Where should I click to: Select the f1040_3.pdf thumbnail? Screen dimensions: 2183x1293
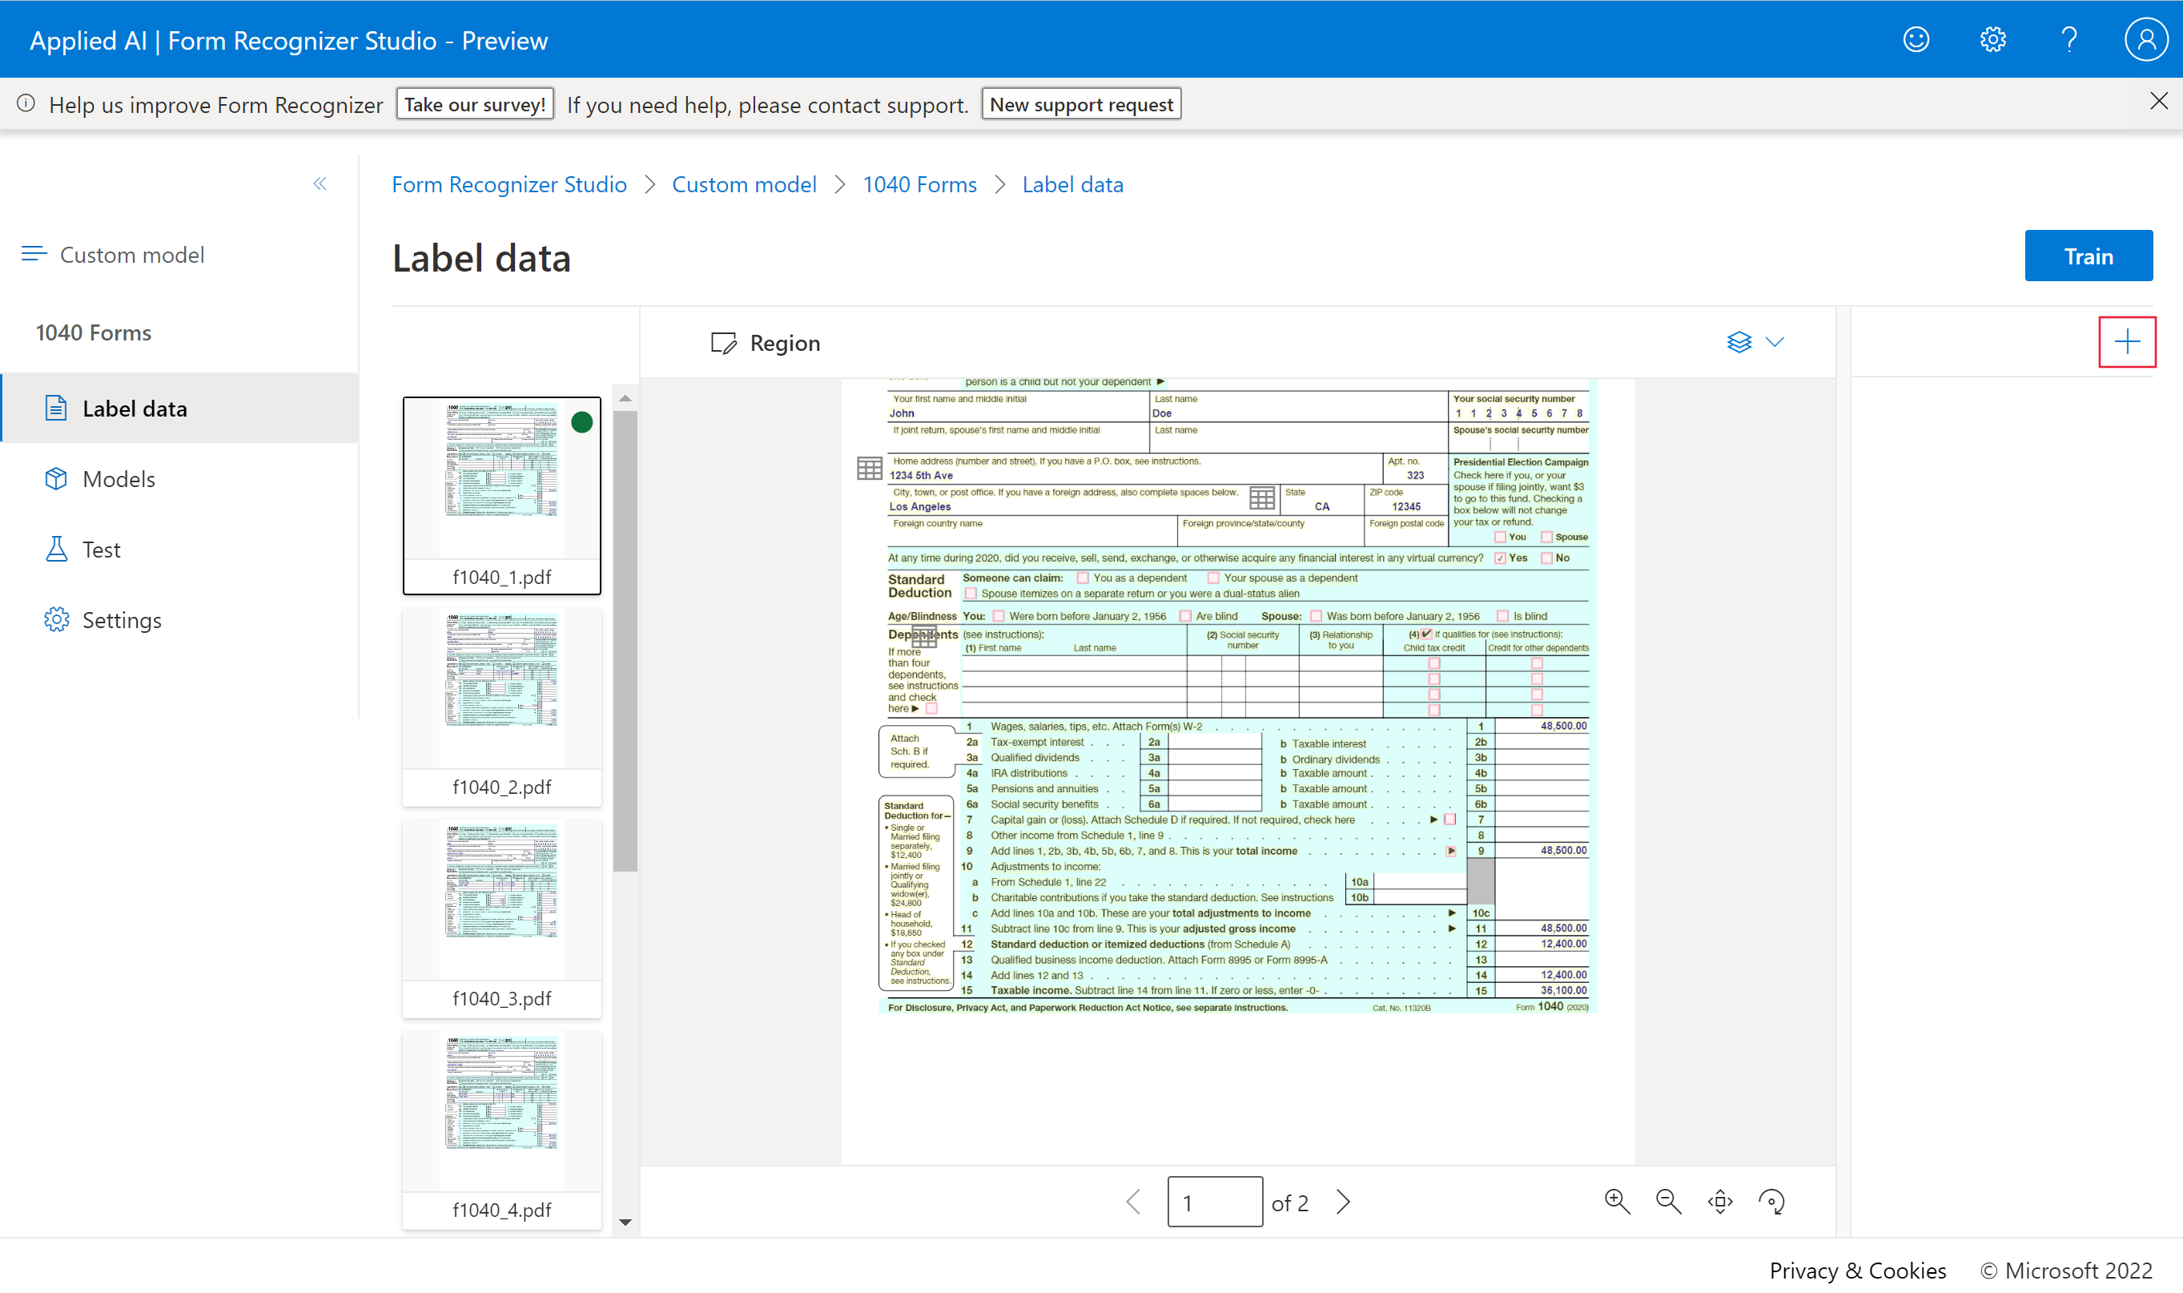[x=501, y=917]
